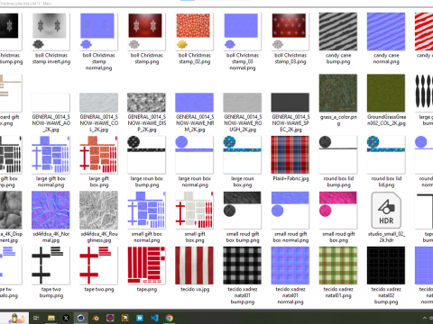Screen dimensions: 433x324
Task: Click the X app taskbar icon
Action: (x=66, y=318)
